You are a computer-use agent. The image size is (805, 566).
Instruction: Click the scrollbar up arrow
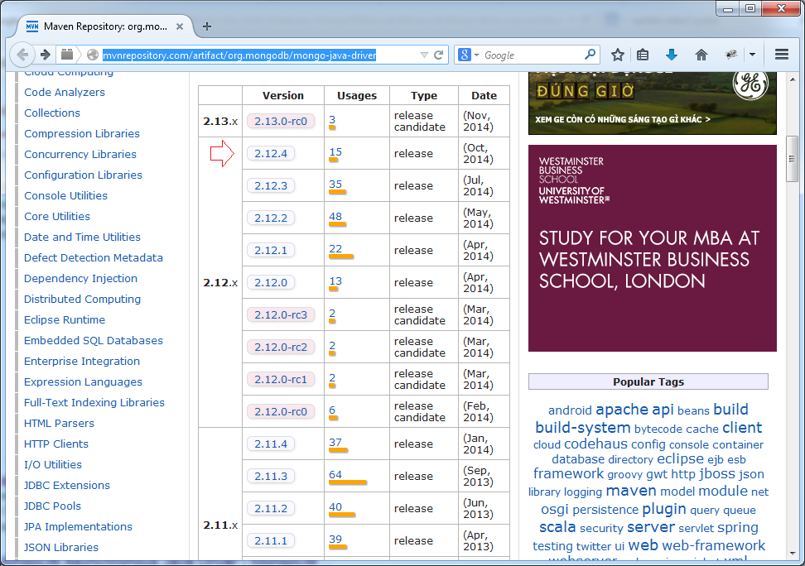point(793,80)
